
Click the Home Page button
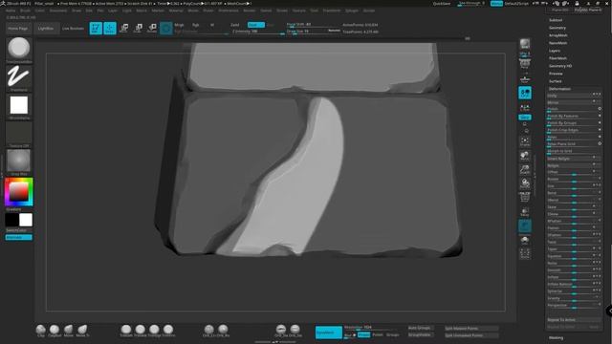18,29
